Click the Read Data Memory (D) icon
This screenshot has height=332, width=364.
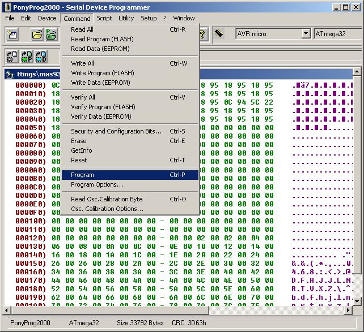(41, 57)
